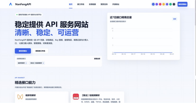Open the 查看全部 link
The image size is (196, 103).
click(97, 58)
